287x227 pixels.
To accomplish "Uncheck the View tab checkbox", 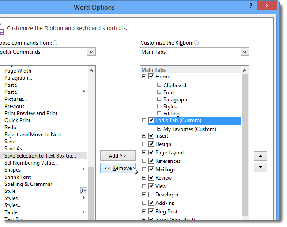I will 151,186.
